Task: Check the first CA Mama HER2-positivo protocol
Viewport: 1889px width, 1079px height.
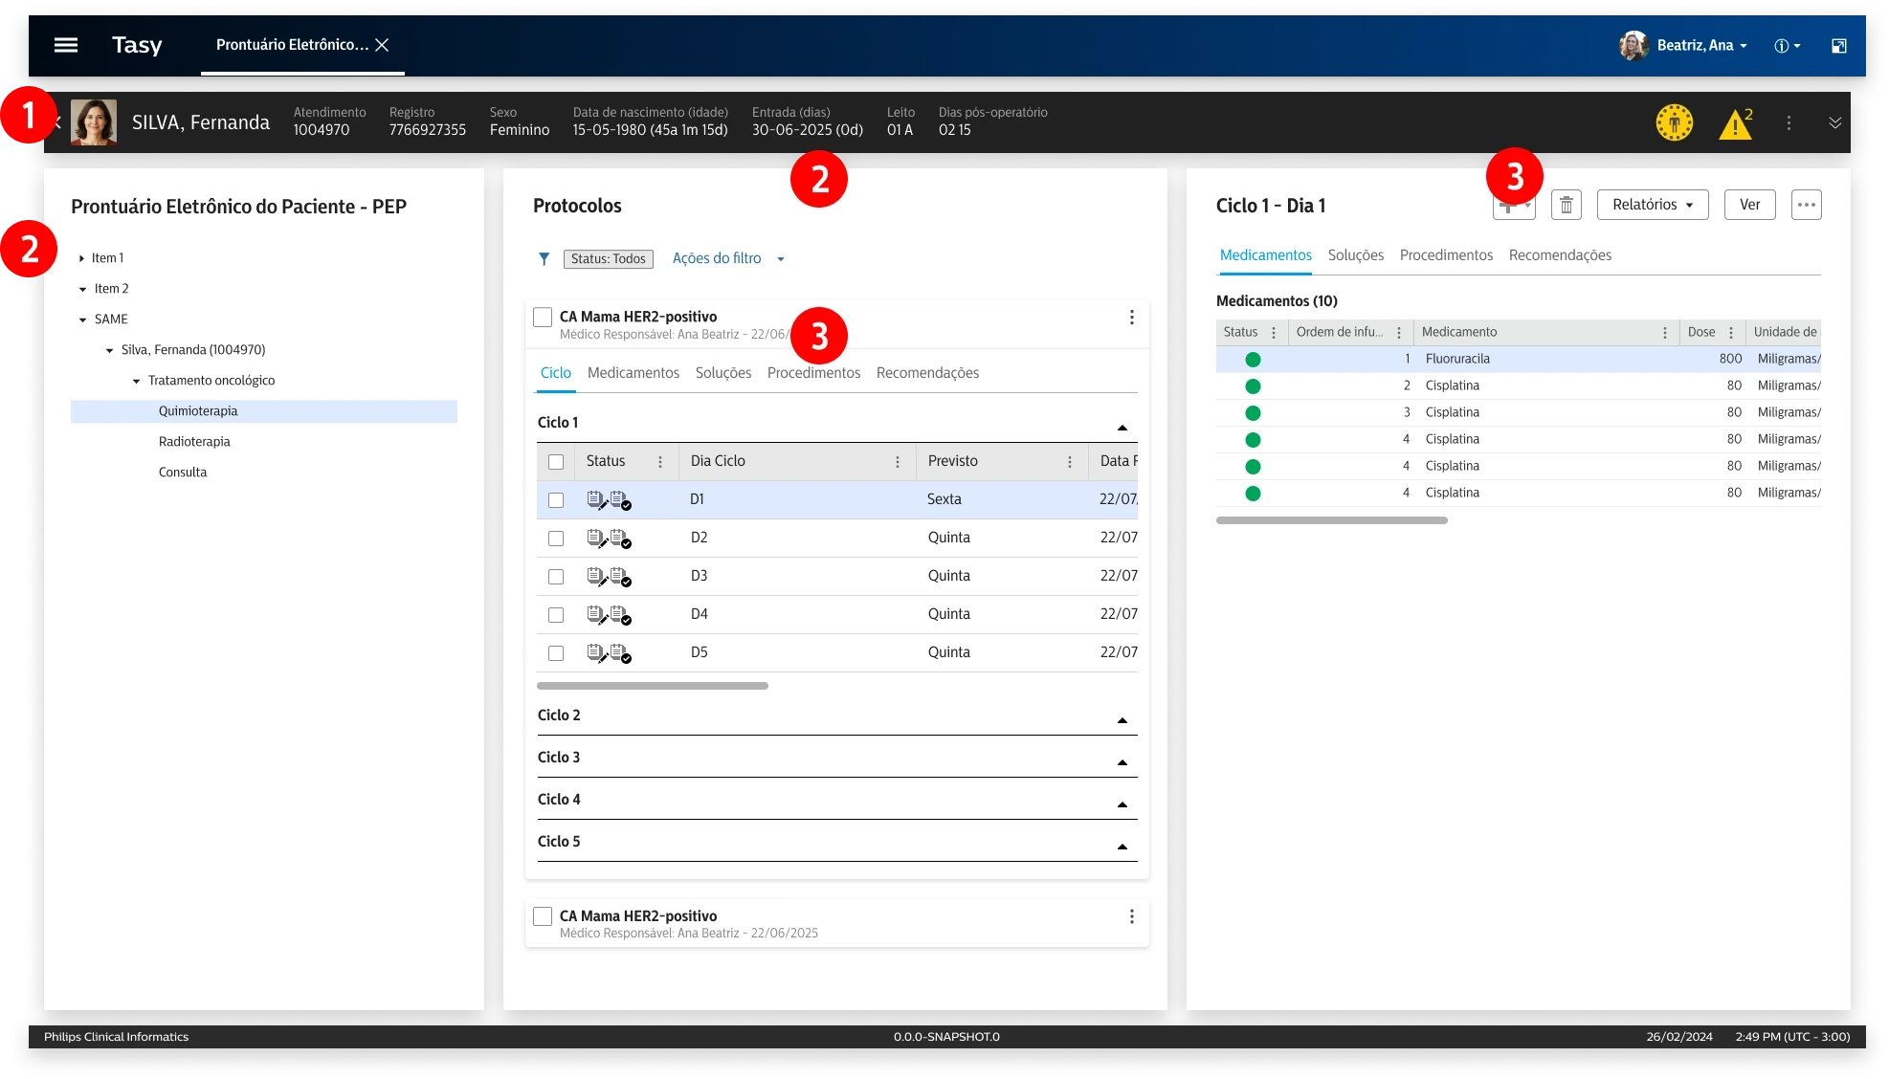Action: pyautogui.click(x=543, y=318)
